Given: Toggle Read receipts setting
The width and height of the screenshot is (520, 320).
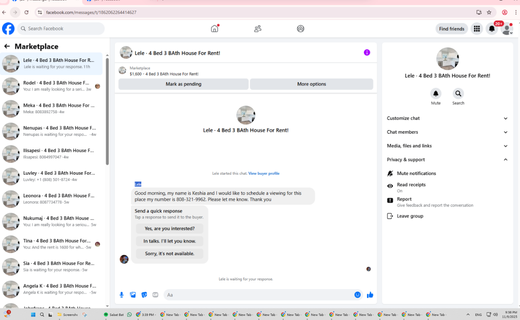Looking at the screenshot, I should tap(447, 187).
